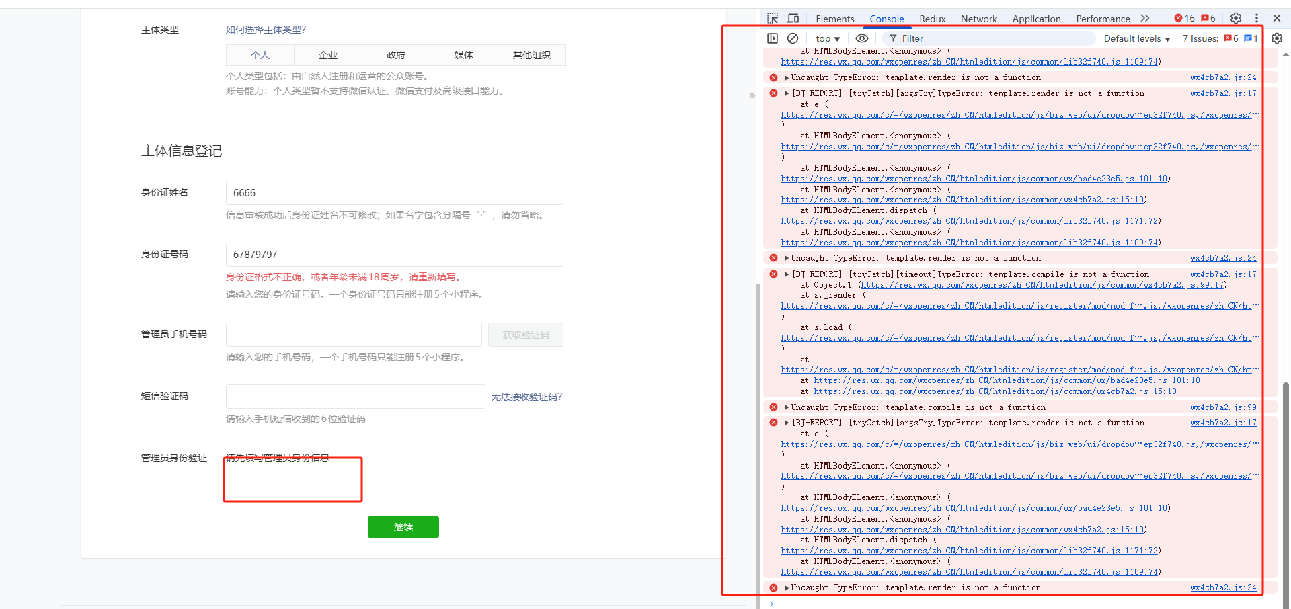Select the 媒体 subject type
Screen dimensions: 1291x609
pos(464,55)
